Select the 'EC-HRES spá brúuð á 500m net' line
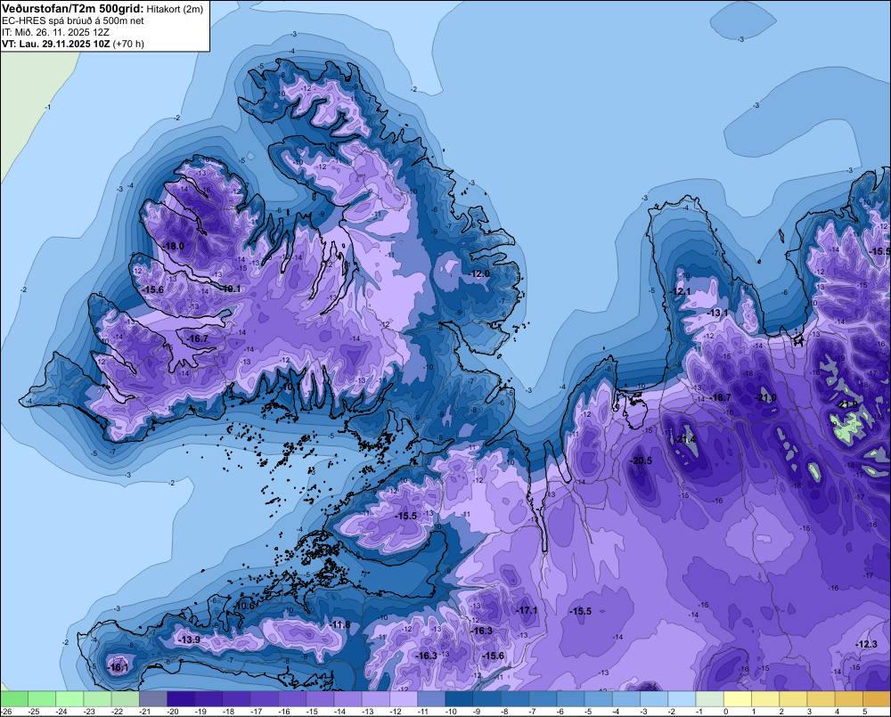The height and width of the screenshot is (717, 891). pos(73,20)
